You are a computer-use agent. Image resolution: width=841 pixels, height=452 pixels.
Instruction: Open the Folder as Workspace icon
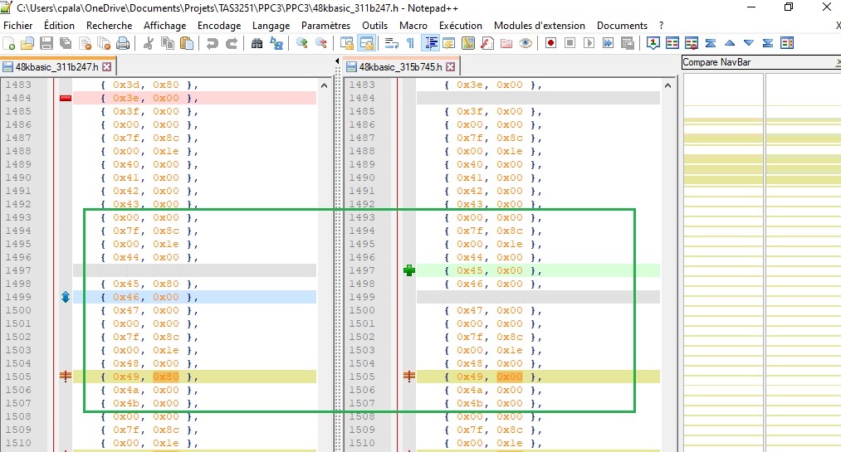506,43
